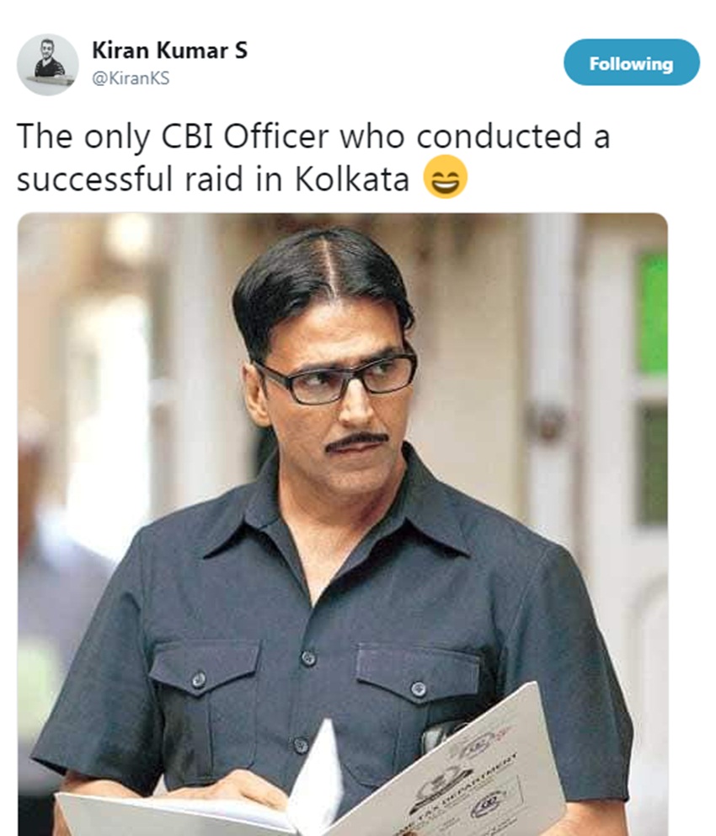Open the Kiran Kumar S display name
This screenshot has width=716, height=836.
pyautogui.click(x=169, y=51)
